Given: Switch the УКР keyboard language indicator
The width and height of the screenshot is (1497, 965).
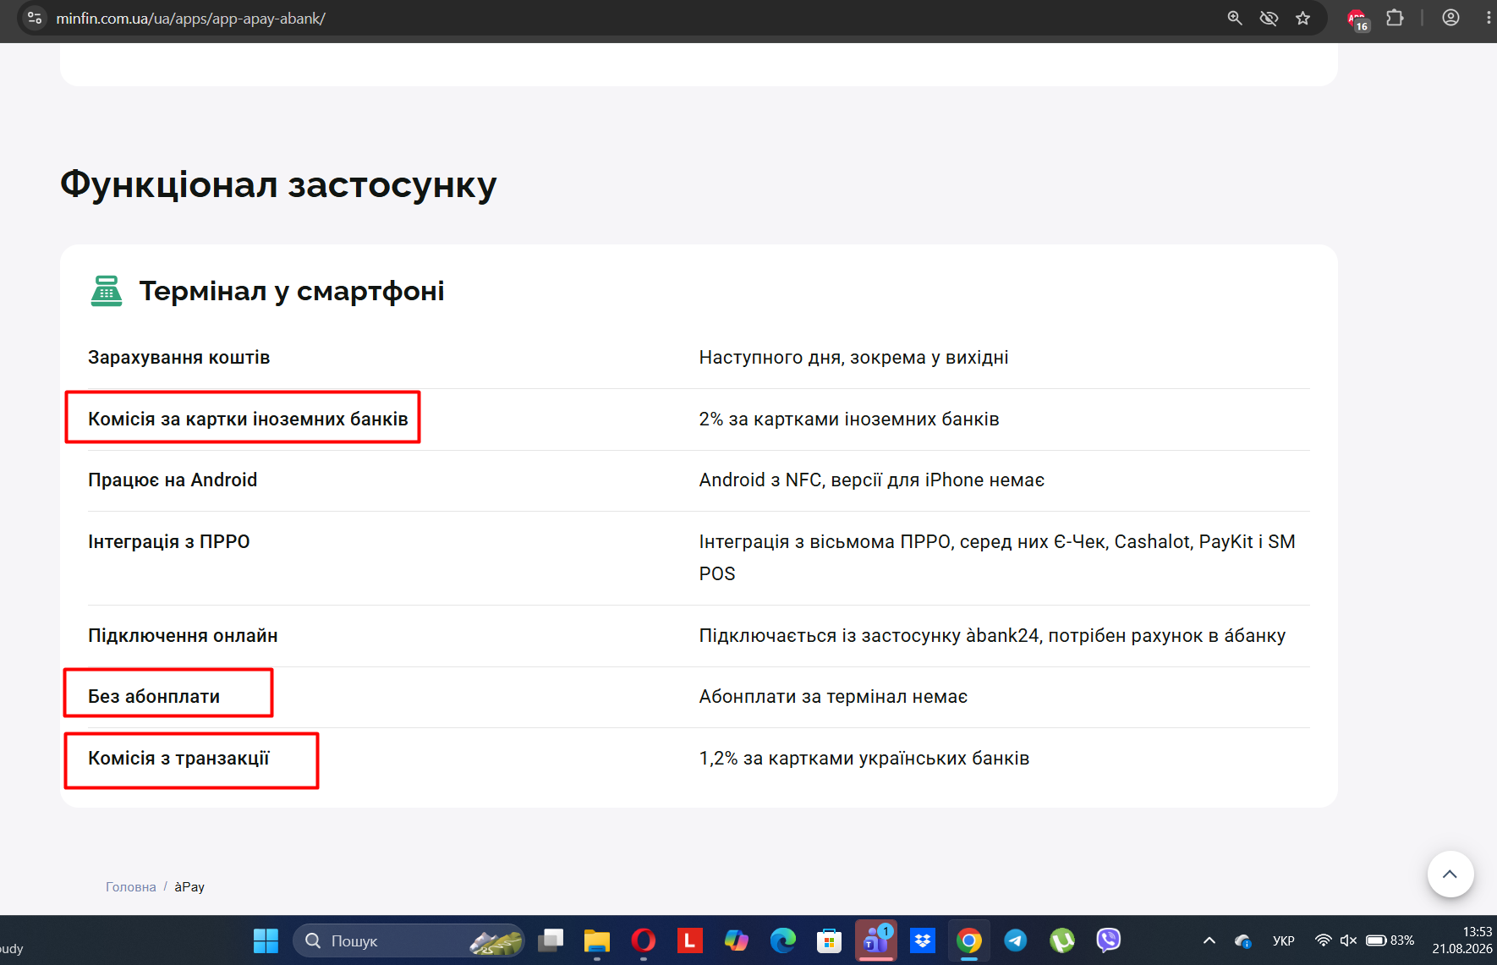Looking at the screenshot, I should [x=1284, y=940].
